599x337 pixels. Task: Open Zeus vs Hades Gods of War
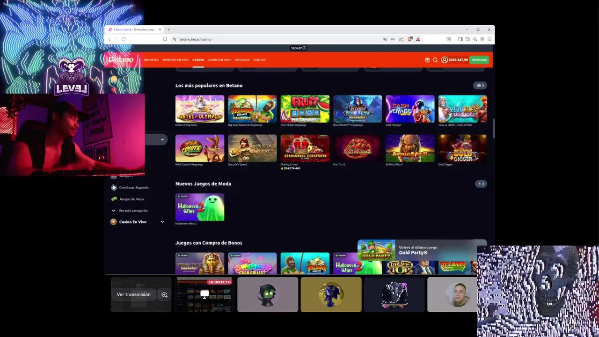462,109
